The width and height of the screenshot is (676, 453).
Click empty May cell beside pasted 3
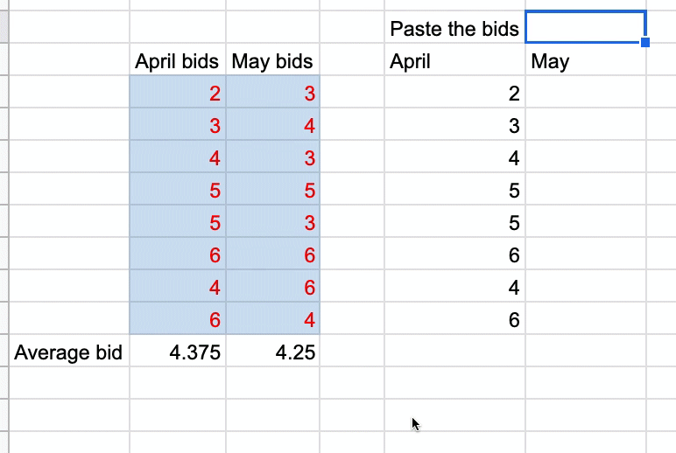pyautogui.click(x=585, y=126)
